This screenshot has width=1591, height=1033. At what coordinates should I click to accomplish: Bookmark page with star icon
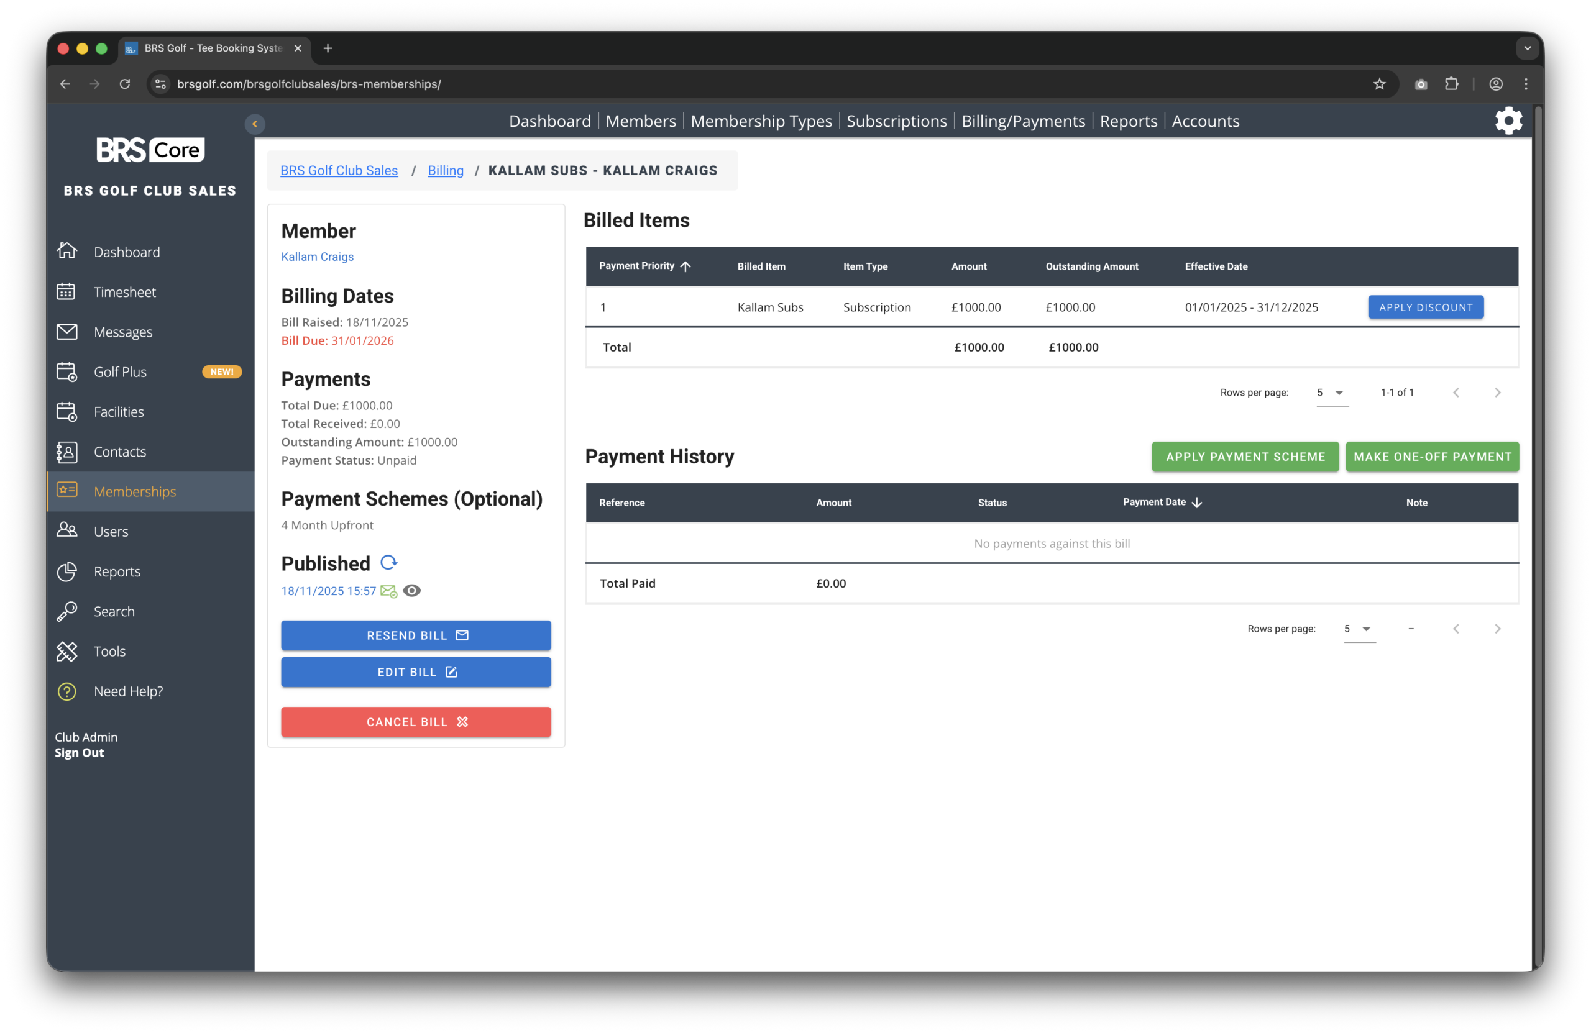(x=1379, y=84)
